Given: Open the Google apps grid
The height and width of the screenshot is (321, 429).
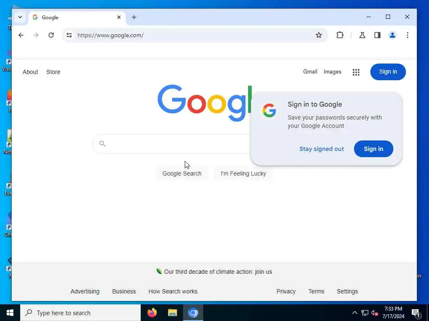Looking at the screenshot, I should coord(356,72).
